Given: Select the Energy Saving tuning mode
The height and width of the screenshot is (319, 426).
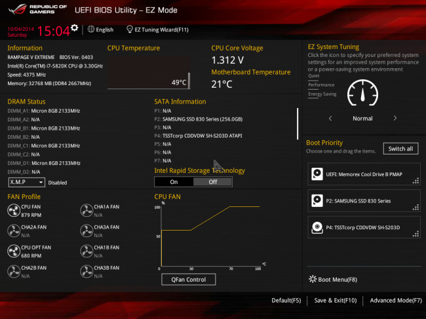Looking at the screenshot, I should click(x=322, y=94).
